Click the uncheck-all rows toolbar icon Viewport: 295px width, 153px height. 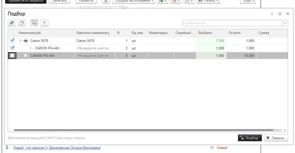(22, 23)
